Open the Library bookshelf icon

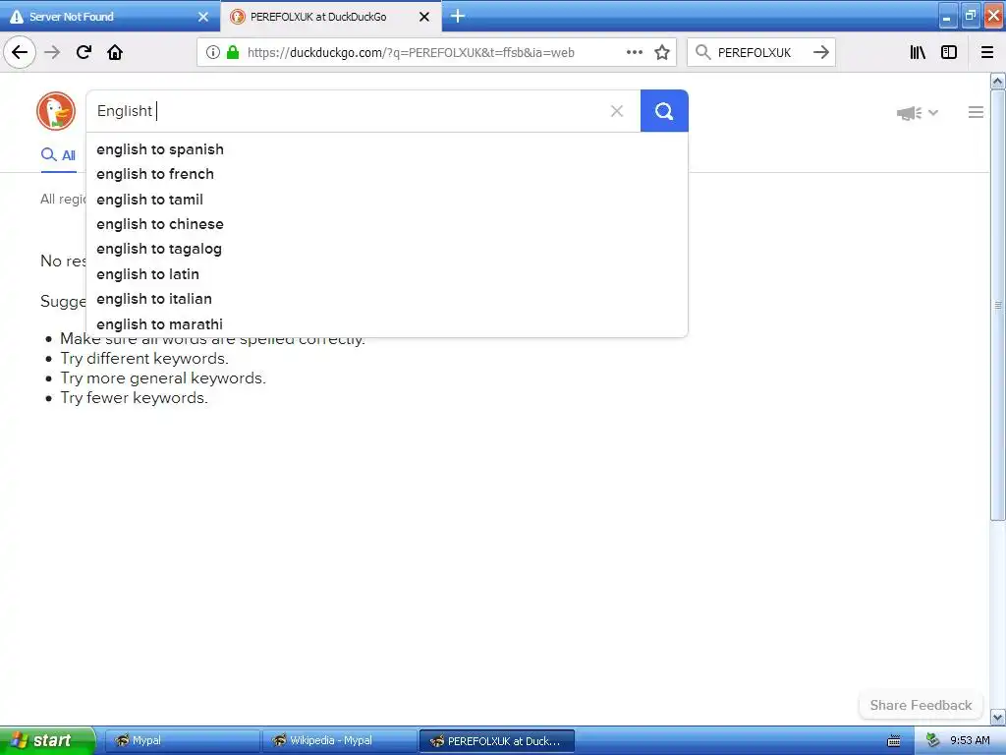[918, 52]
